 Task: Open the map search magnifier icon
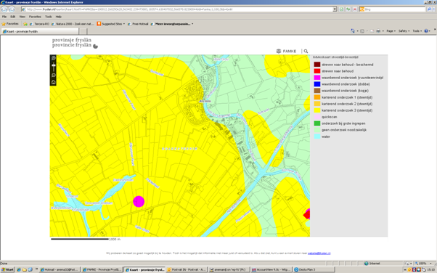pyautogui.click(x=306, y=52)
